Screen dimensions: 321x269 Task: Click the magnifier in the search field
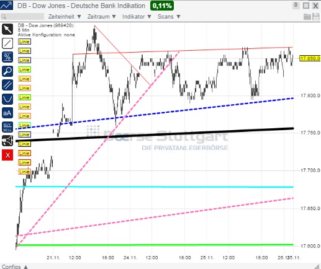click(x=4, y=17)
